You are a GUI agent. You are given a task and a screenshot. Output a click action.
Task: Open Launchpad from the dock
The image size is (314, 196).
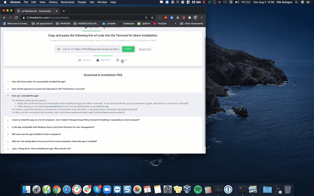[36, 189]
